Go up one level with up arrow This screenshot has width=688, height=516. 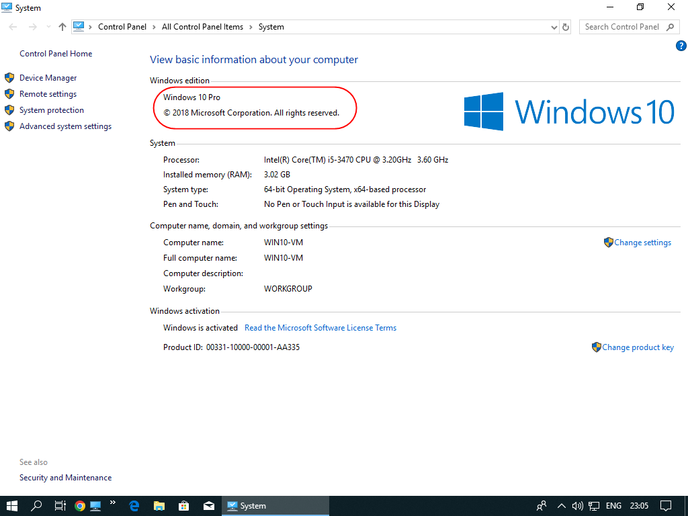click(x=62, y=27)
